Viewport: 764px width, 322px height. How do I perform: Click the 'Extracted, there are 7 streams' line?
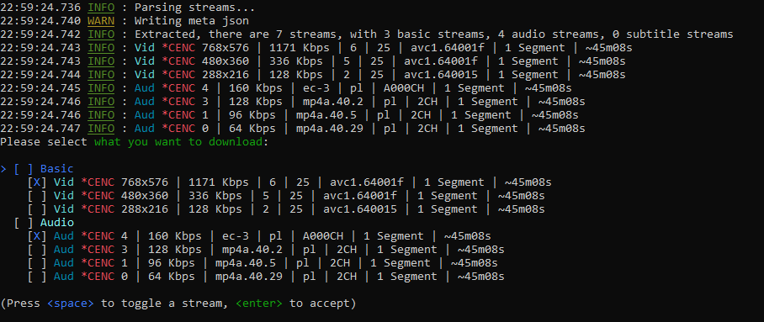(x=433, y=34)
